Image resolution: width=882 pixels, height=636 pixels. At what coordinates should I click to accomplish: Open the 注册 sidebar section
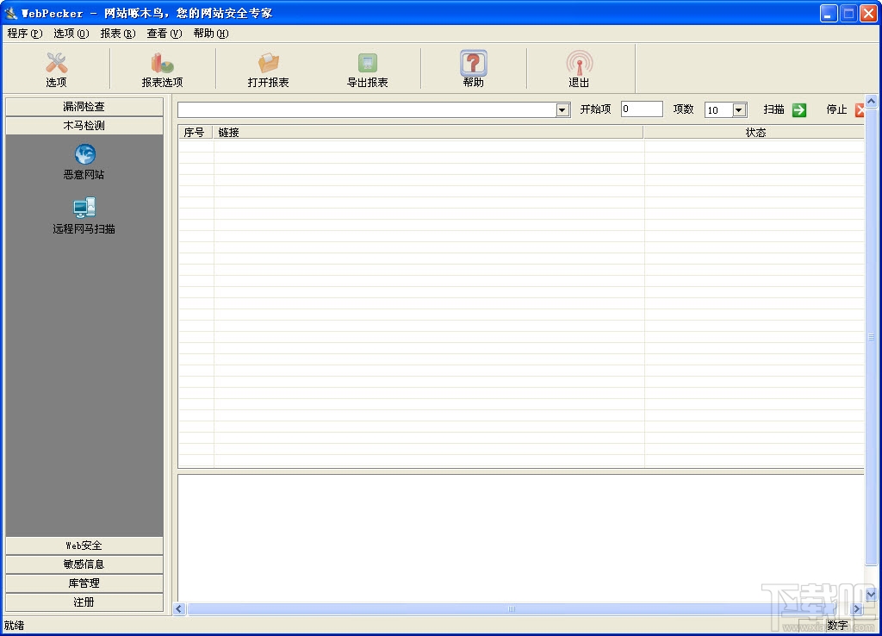pyautogui.click(x=84, y=602)
